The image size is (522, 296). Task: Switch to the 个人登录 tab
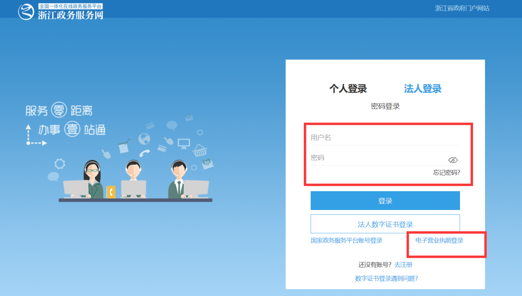[348, 89]
